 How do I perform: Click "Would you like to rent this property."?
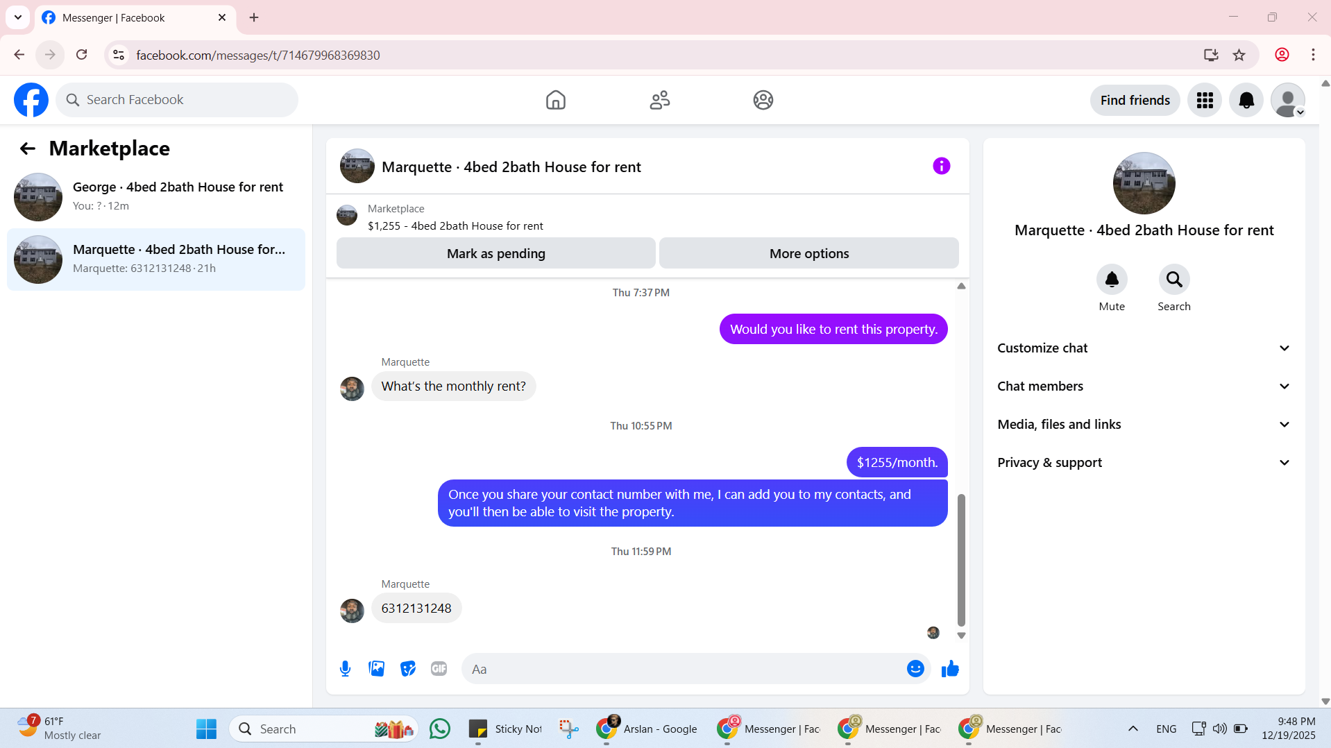(x=833, y=330)
